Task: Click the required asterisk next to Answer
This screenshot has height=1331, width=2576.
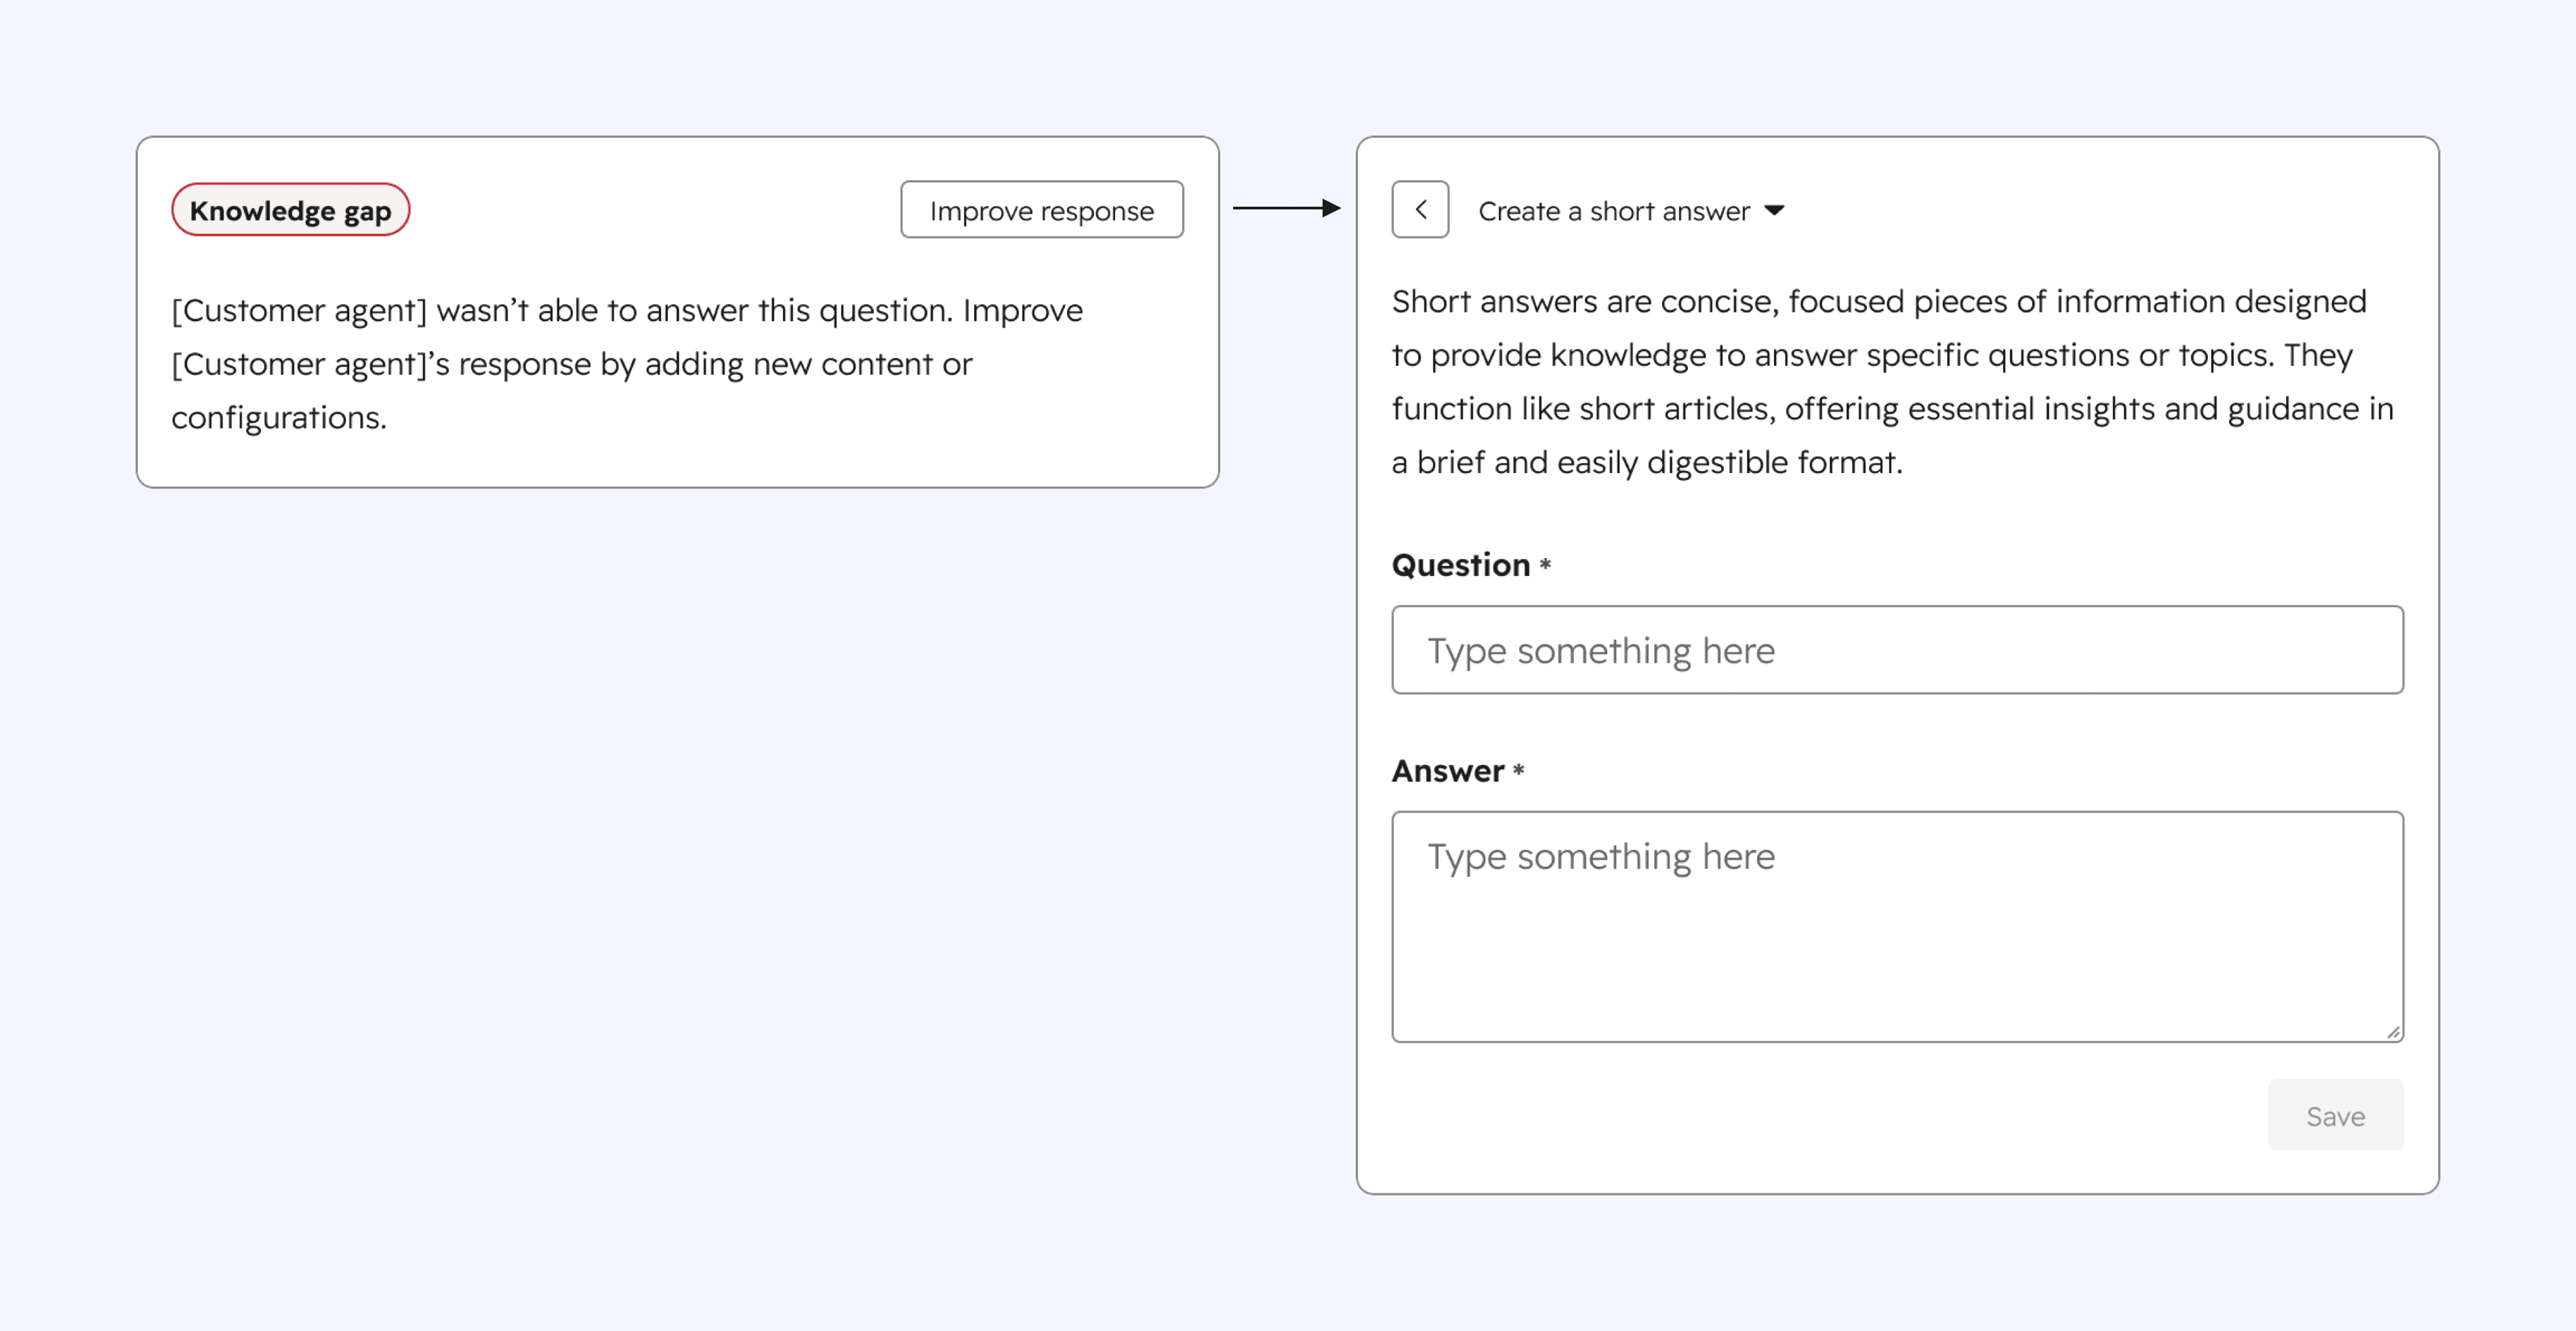Action: pos(1518,770)
